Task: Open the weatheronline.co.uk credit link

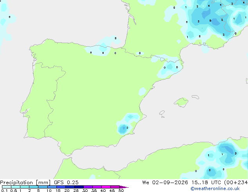Action: [215, 188]
